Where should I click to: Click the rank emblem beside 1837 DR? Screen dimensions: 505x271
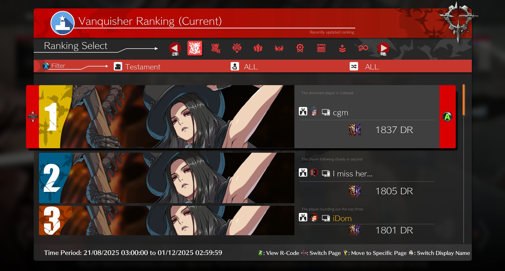[x=355, y=130]
